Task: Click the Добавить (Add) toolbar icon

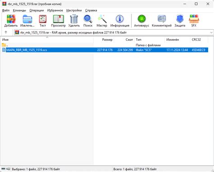Action: tap(11, 21)
